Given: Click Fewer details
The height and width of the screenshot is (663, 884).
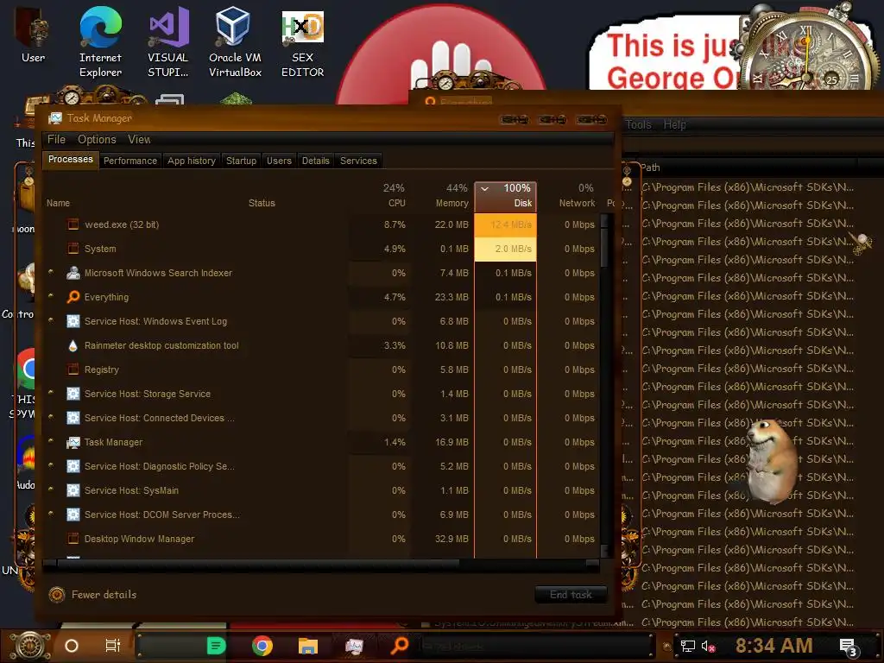Looking at the screenshot, I should [x=93, y=595].
